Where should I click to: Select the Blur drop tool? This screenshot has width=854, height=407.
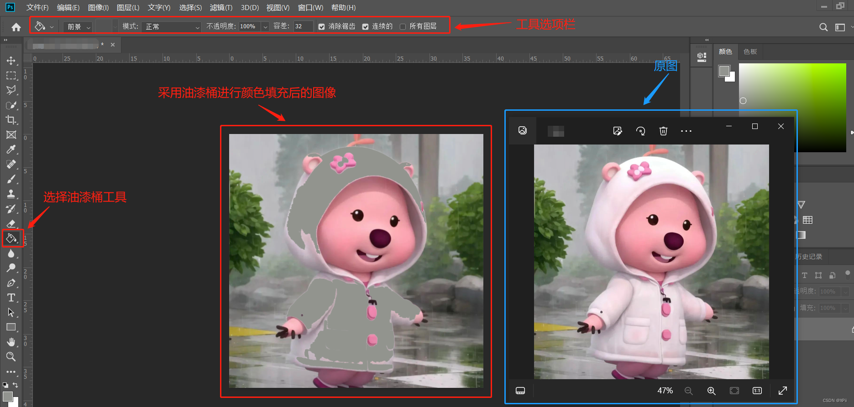click(x=11, y=253)
